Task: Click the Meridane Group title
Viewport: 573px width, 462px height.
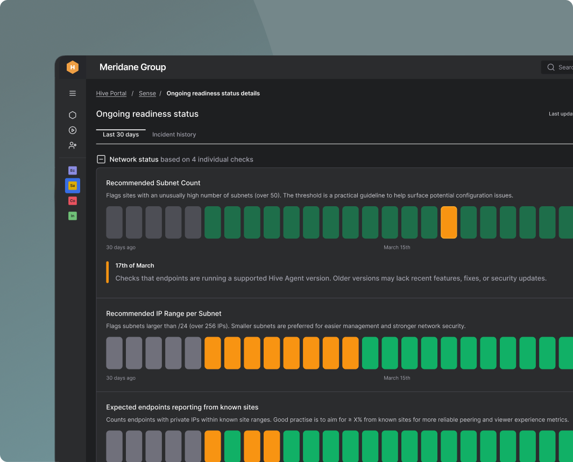Action: [x=133, y=67]
